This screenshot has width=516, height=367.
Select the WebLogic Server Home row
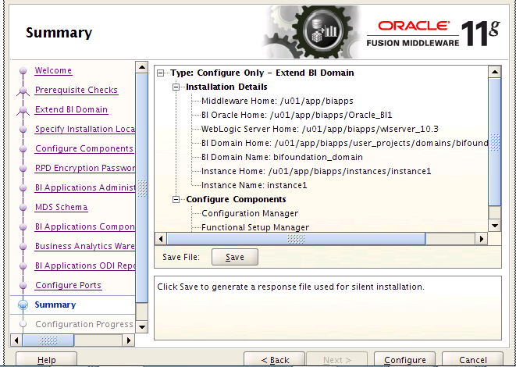319,129
